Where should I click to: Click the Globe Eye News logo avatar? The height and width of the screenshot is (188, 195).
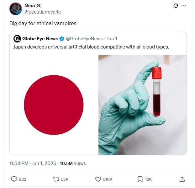click(x=17, y=39)
